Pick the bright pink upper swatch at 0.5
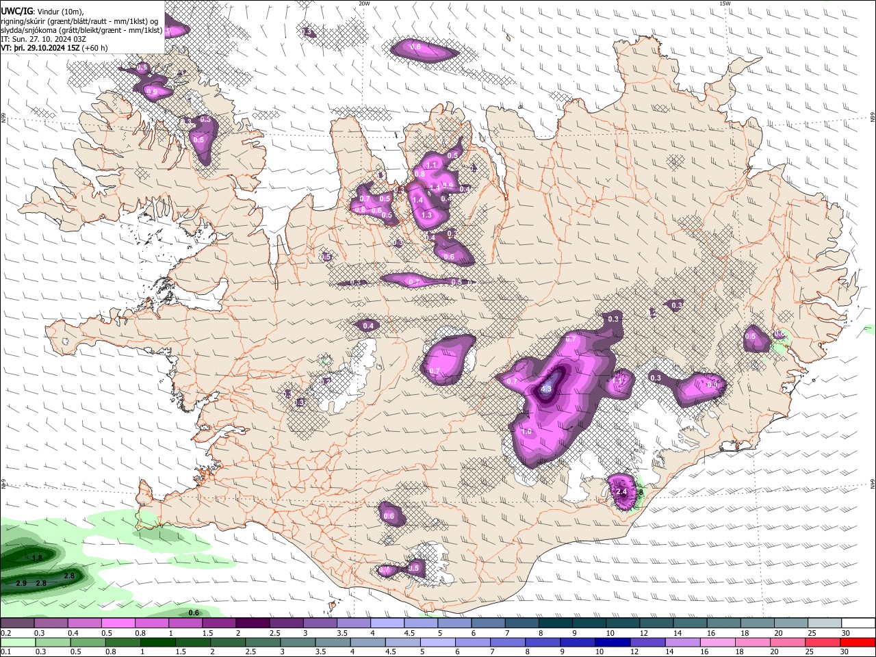 click(x=118, y=623)
